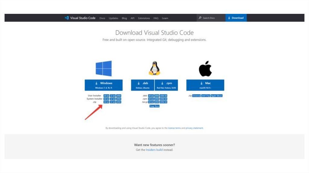Go to the Blog navbar item

[x=124, y=18]
